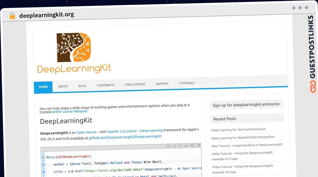Open the CONTRIBUTE menu item
318x177 pixels.
[x=105, y=85]
